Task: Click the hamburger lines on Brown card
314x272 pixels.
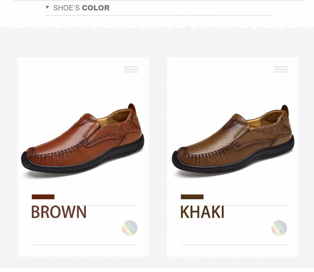Action: 132,69
